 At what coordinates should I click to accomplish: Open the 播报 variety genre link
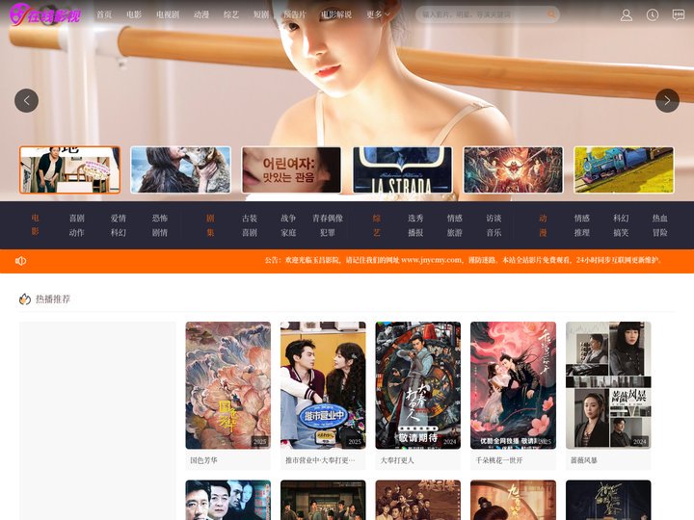(415, 233)
